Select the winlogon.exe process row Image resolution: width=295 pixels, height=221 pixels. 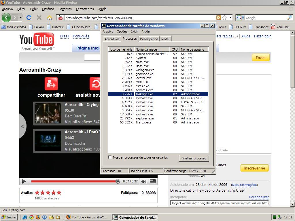(x=158, y=70)
